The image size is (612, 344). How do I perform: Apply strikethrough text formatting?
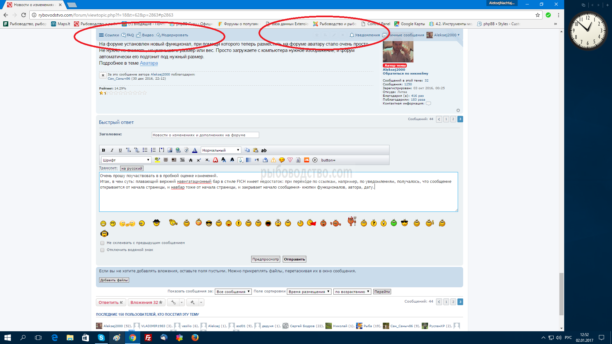tap(191, 160)
